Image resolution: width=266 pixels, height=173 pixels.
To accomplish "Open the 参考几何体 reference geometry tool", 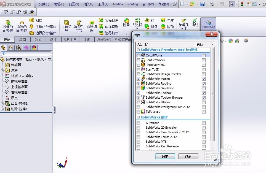I will click(x=183, y=25).
